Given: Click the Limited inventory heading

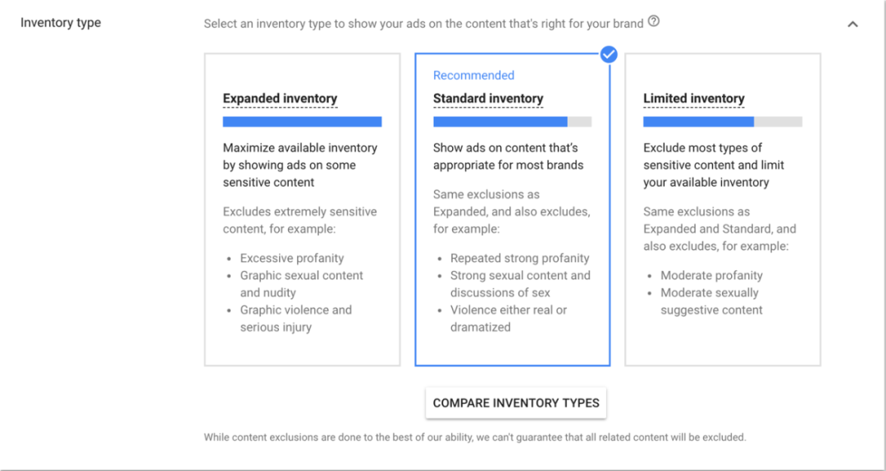Looking at the screenshot, I should point(694,98).
